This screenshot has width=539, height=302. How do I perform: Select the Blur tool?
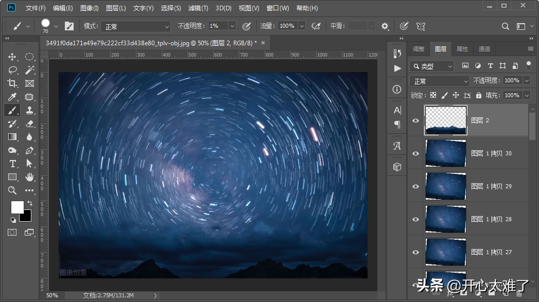(x=29, y=137)
